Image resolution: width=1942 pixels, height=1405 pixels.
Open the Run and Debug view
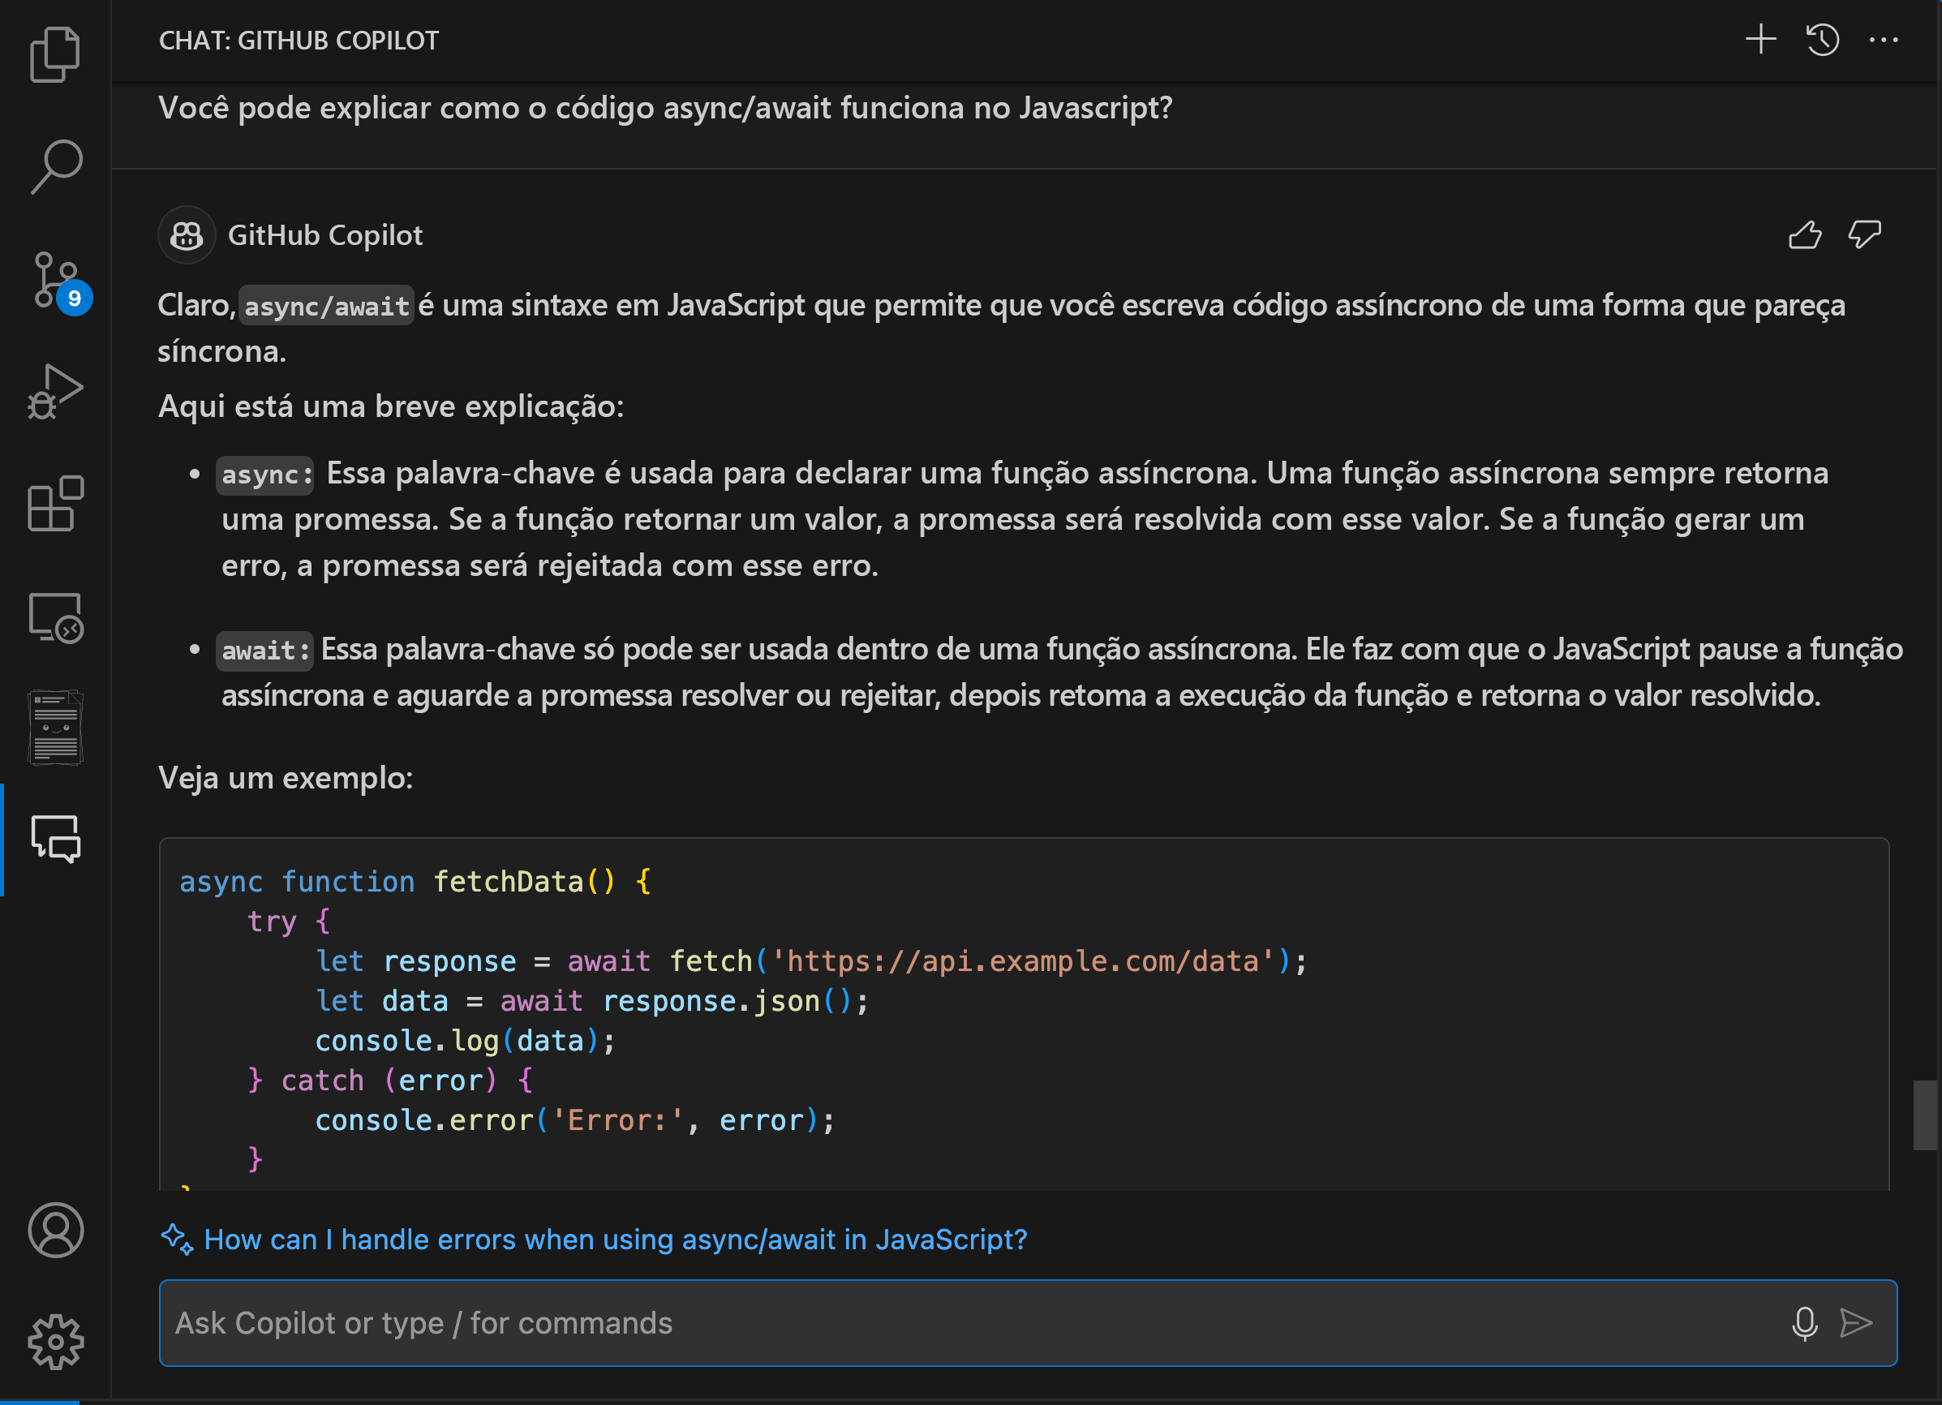pyautogui.click(x=55, y=392)
